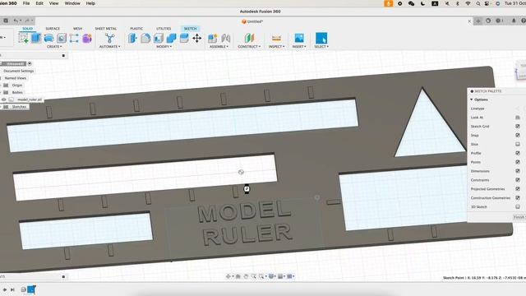Select the Move/Copy arrows tool
Image resolution: width=526 pixels, height=296 pixels.
[x=197, y=38]
